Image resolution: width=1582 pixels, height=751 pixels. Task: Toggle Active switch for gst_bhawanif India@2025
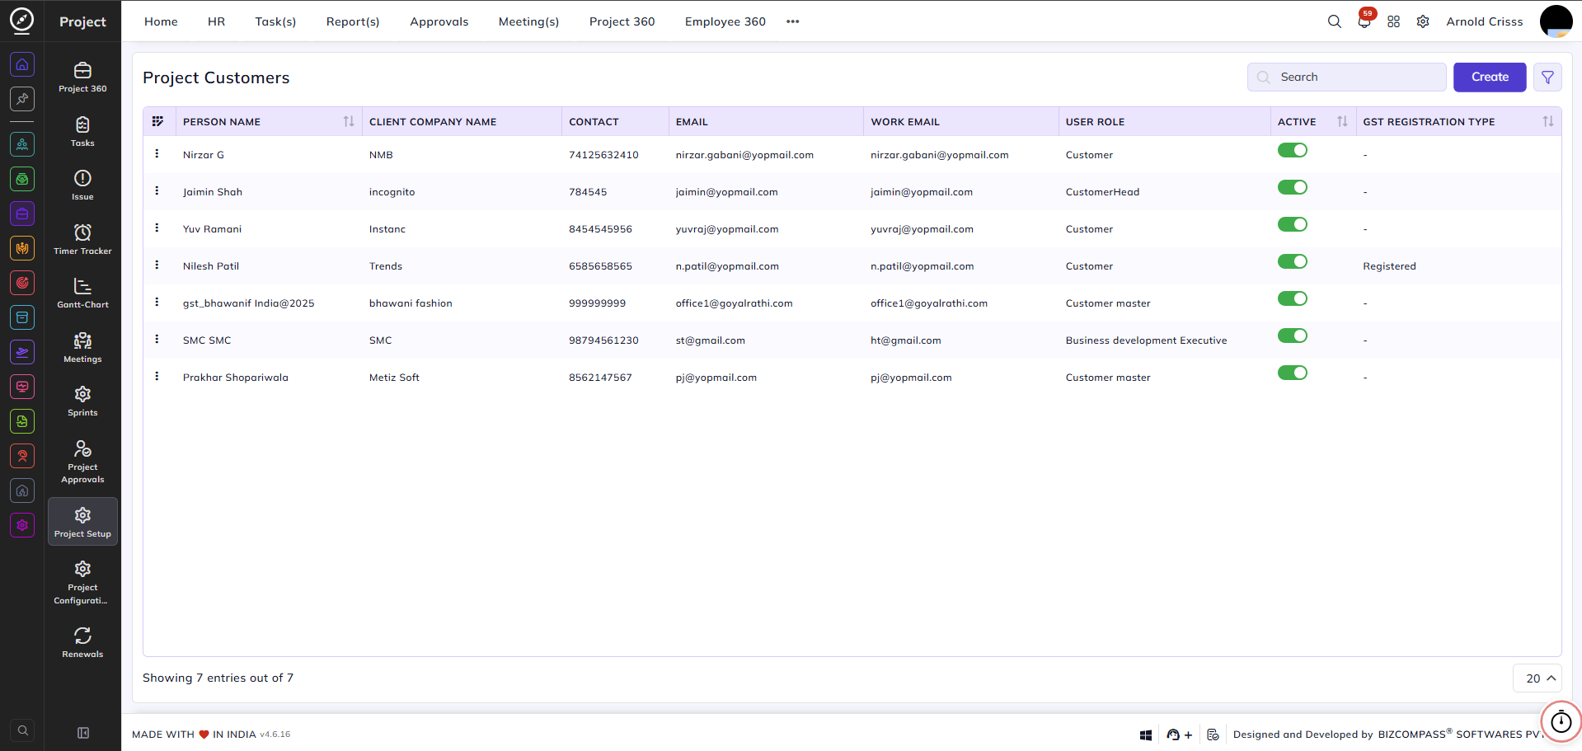point(1292,298)
